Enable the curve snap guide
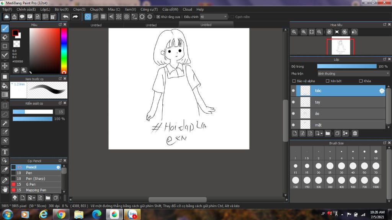392x220 pixels. point(134,17)
